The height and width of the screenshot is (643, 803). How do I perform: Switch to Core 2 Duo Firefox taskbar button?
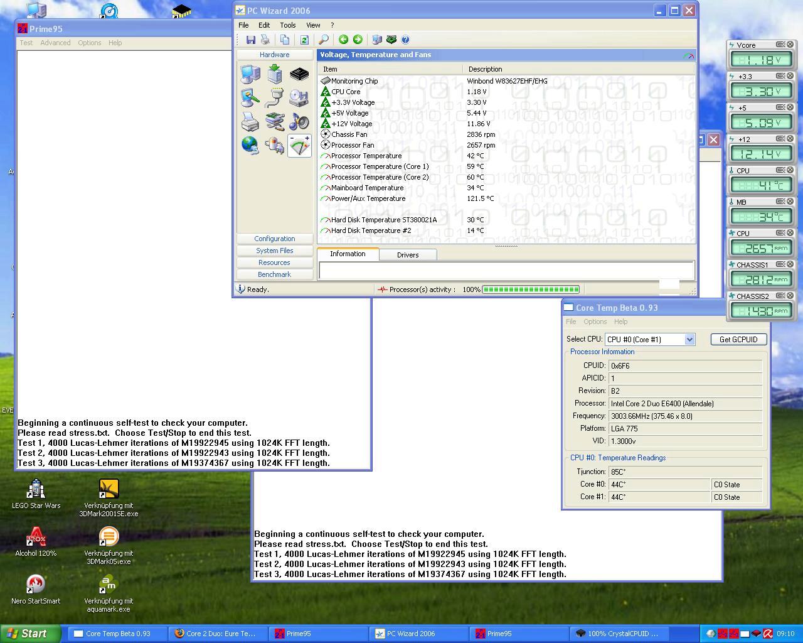pyautogui.click(x=218, y=634)
